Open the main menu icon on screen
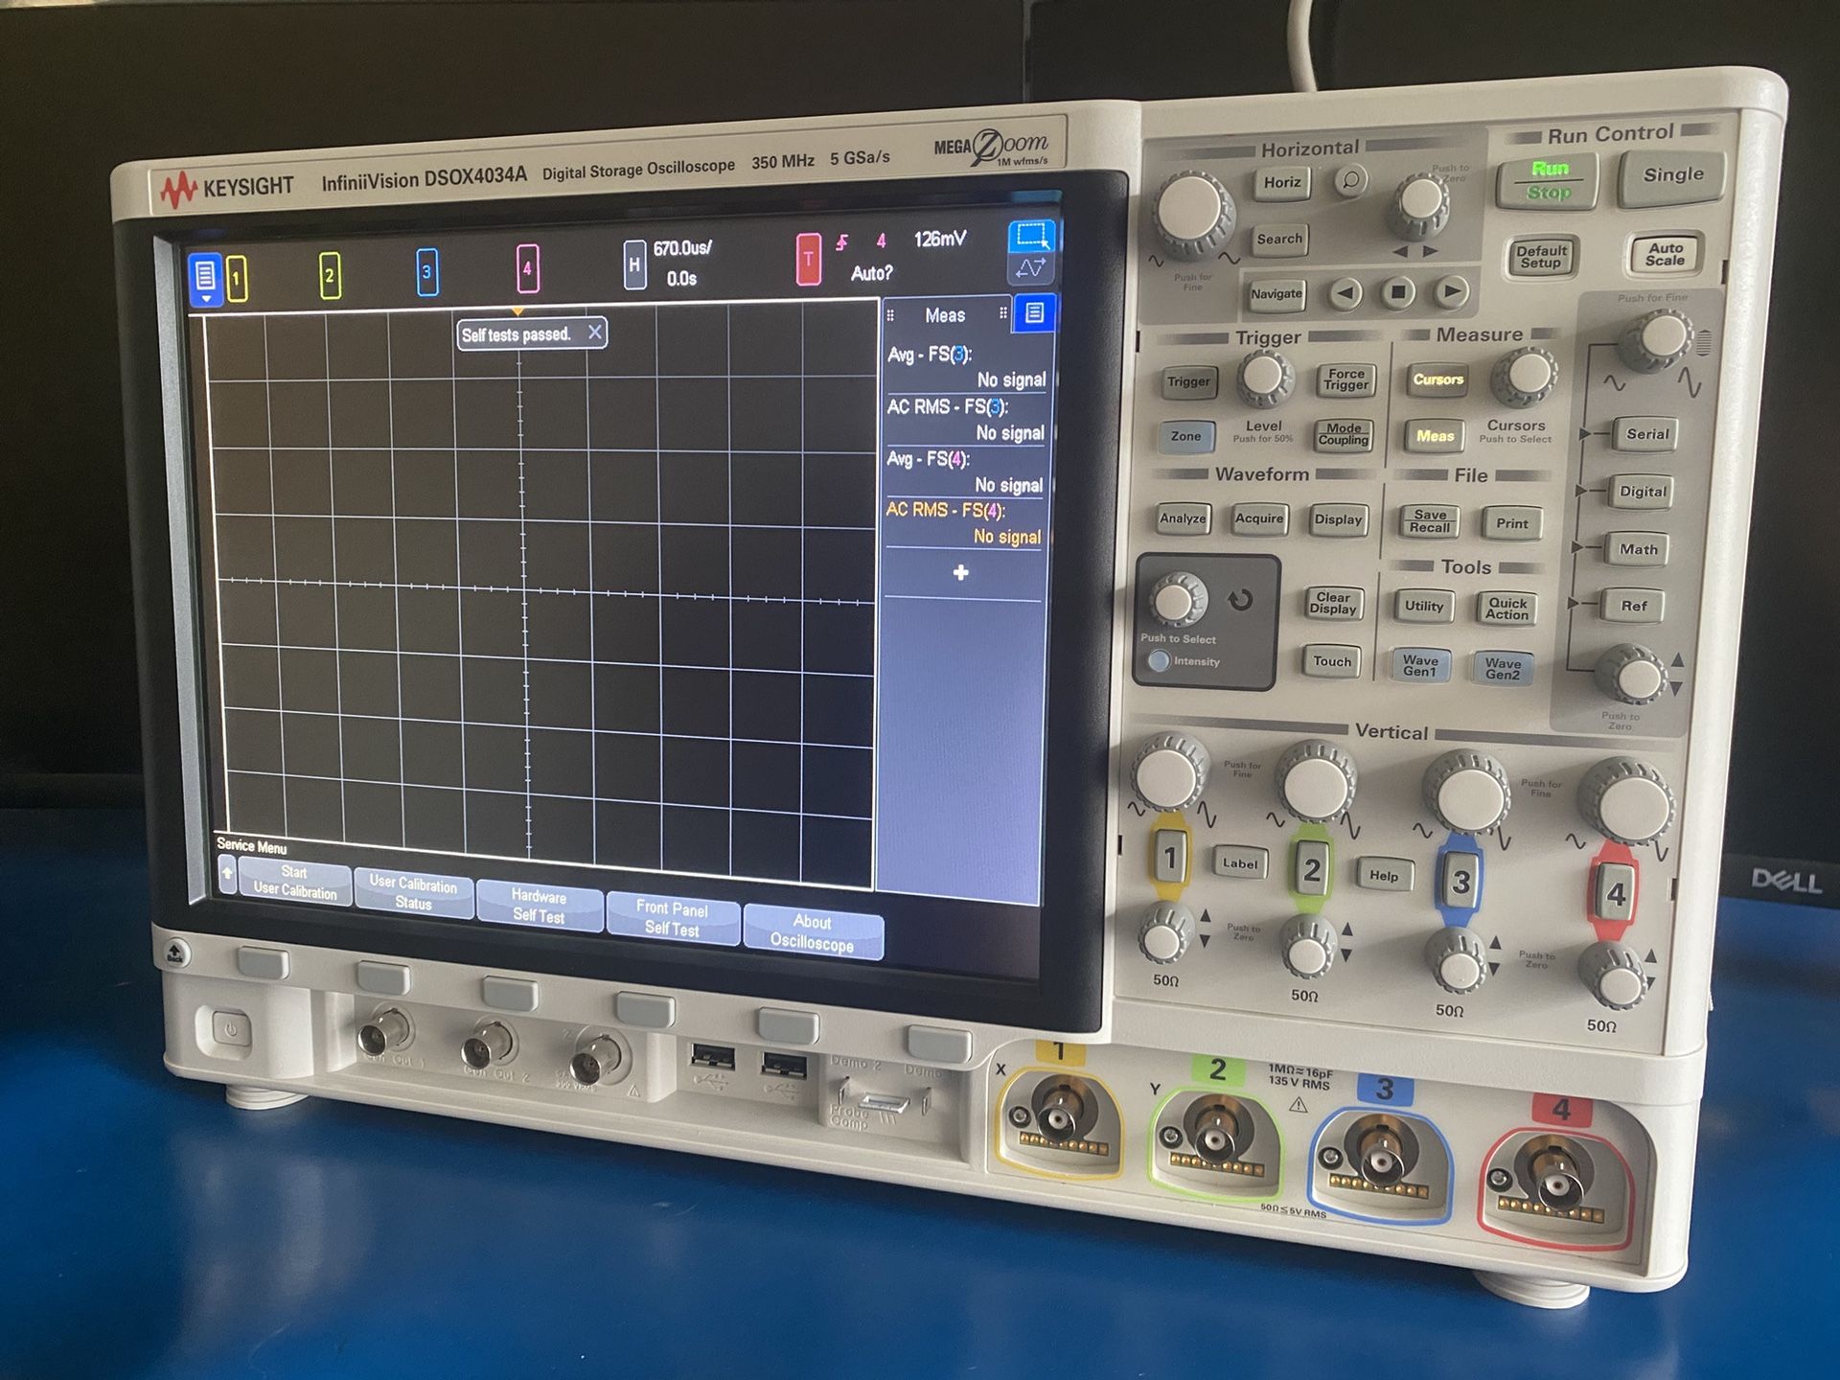This screenshot has width=1840, height=1380. pyautogui.click(x=205, y=279)
